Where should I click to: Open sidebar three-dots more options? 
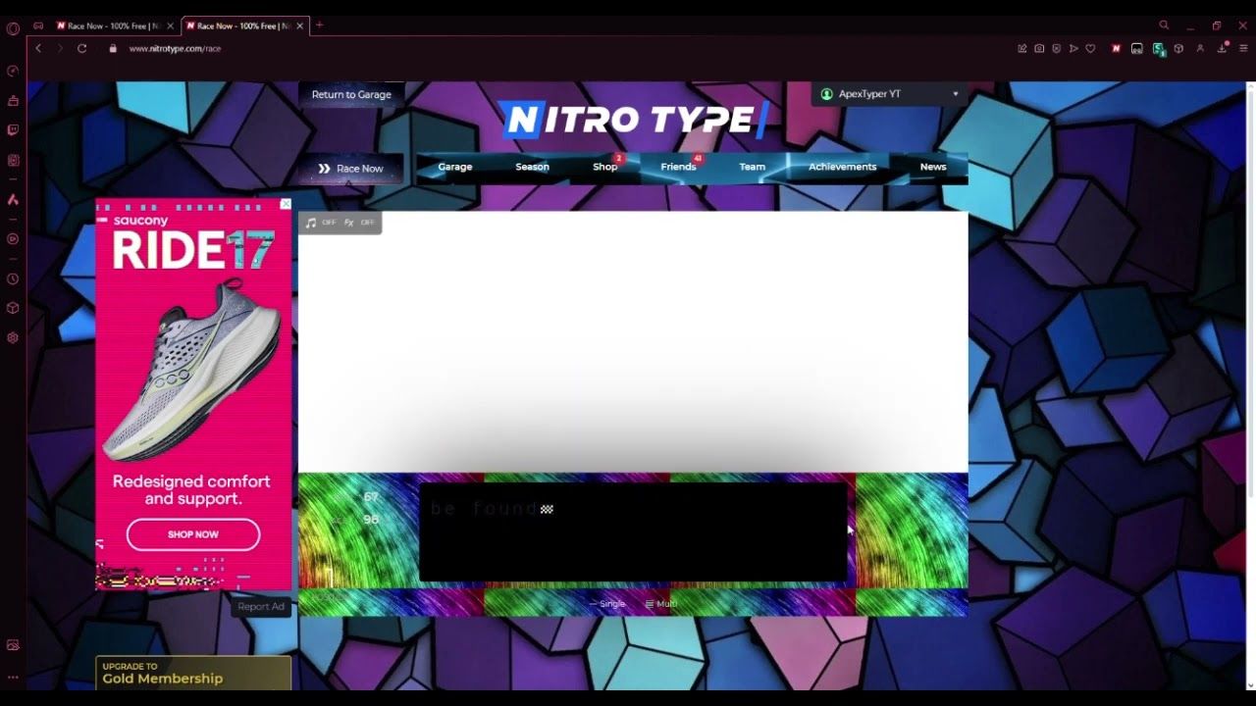pos(13,677)
